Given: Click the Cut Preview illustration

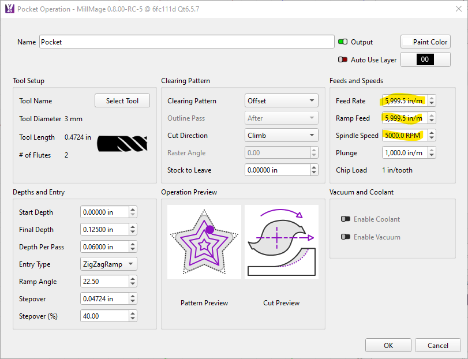Looking at the screenshot, I should click(x=282, y=241).
